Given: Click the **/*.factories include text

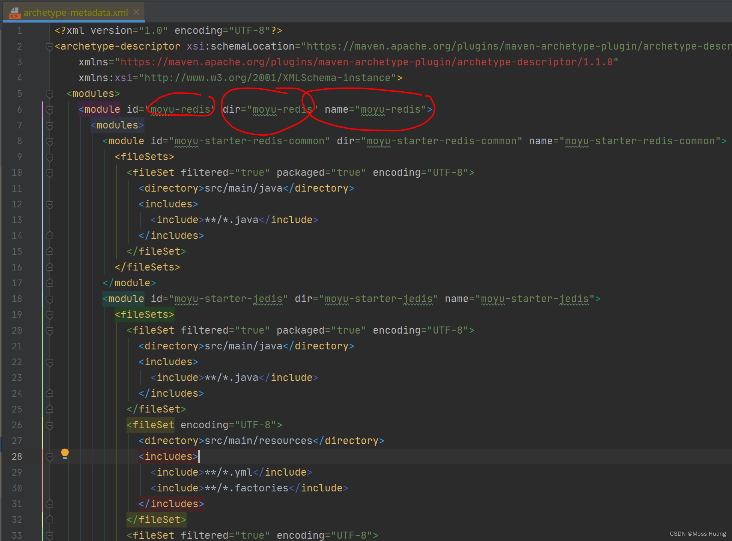Looking at the screenshot, I should click(247, 488).
